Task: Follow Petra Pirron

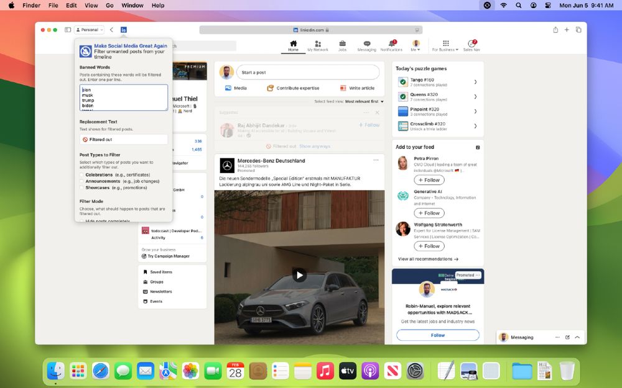Action: [429, 180]
